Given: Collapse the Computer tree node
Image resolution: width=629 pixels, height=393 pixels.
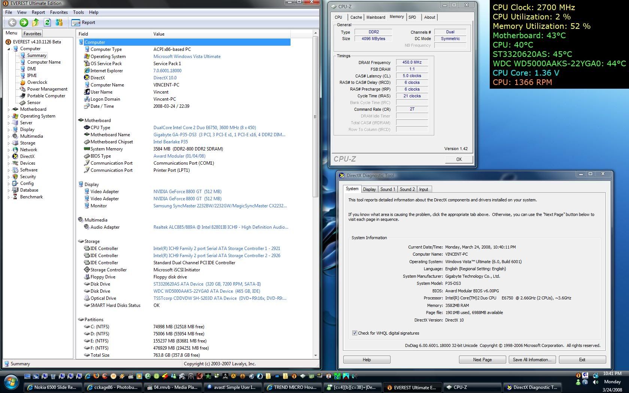Looking at the screenshot, I should click(x=9, y=49).
